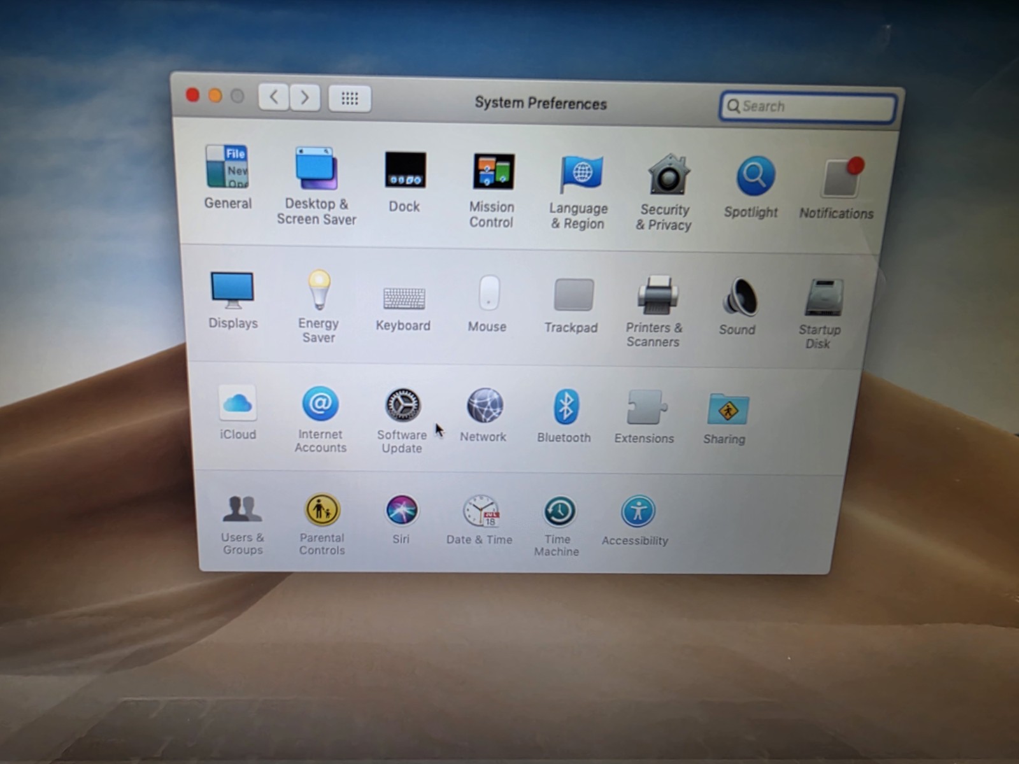Close the System Preferences window
The width and height of the screenshot is (1019, 764).
192,95
